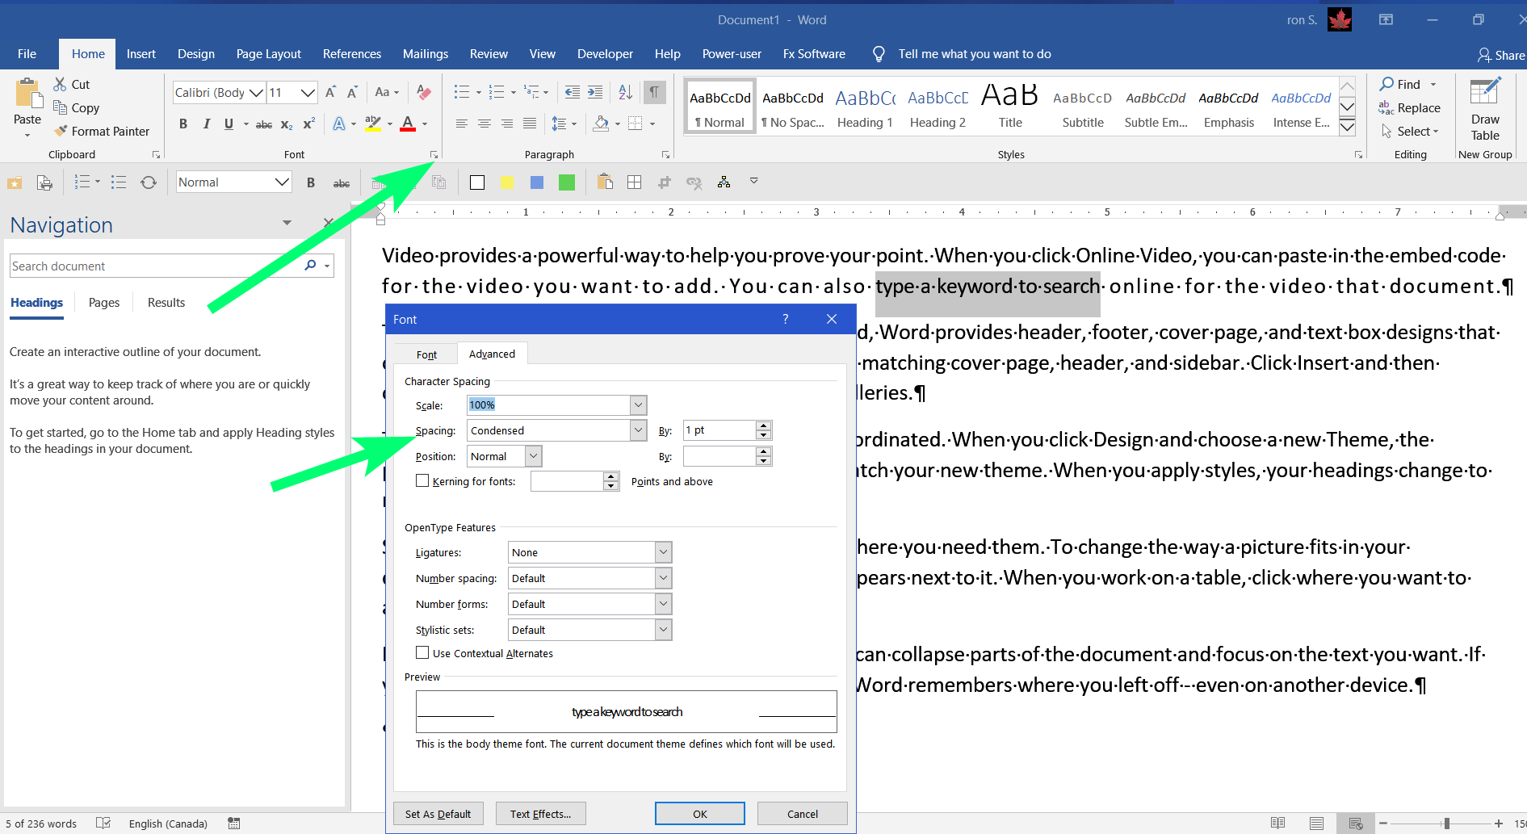Open the Draw Table tool

tap(1484, 109)
